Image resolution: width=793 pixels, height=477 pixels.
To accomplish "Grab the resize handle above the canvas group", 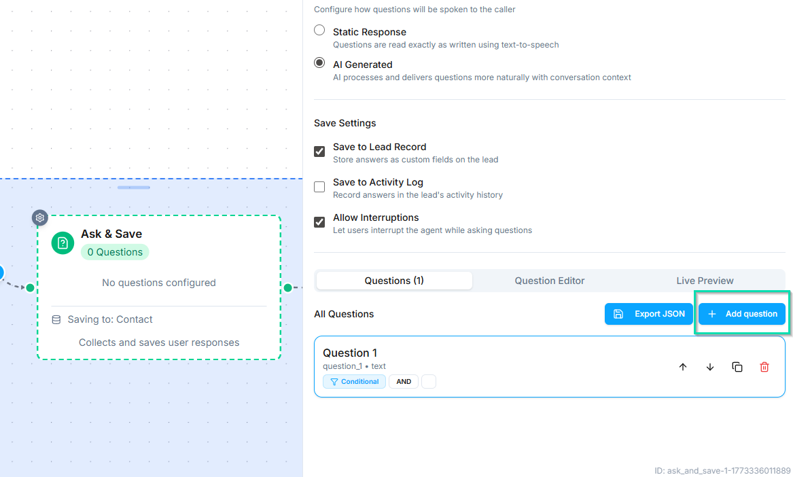I will (134, 188).
